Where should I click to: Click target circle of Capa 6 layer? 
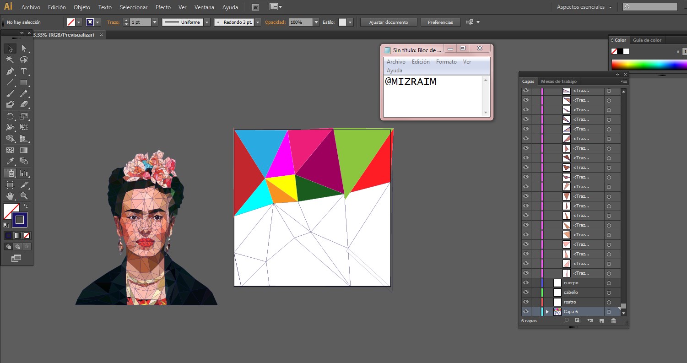coord(609,312)
